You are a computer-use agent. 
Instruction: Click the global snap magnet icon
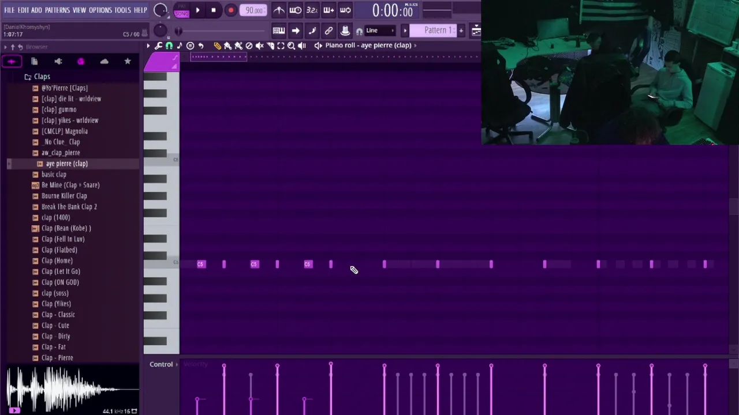pos(359,31)
